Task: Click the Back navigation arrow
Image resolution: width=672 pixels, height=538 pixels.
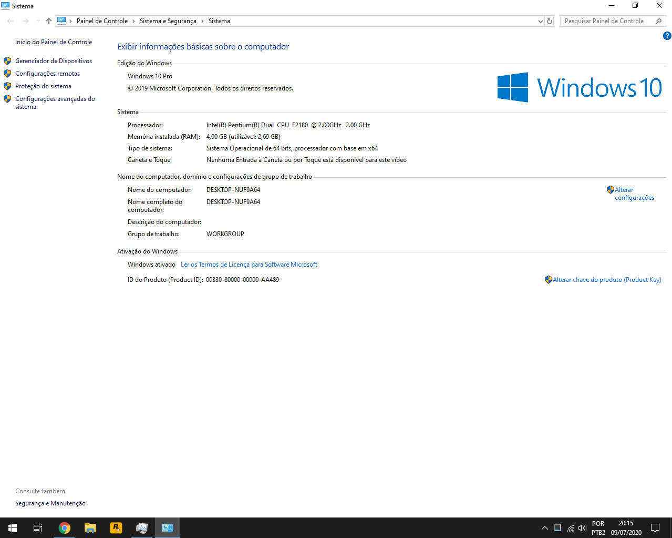Action: pyautogui.click(x=10, y=21)
